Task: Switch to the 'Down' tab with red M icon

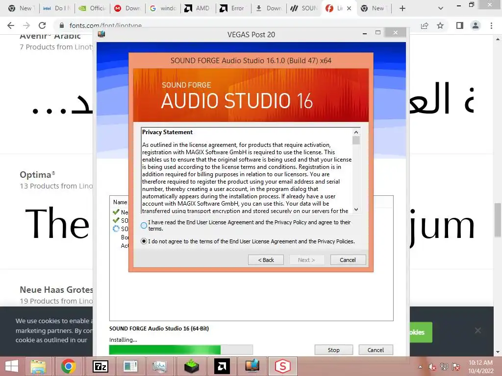Action: click(127, 8)
